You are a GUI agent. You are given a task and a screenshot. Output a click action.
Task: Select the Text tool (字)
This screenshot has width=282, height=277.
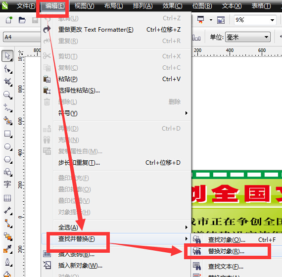[x=7, y=185]
